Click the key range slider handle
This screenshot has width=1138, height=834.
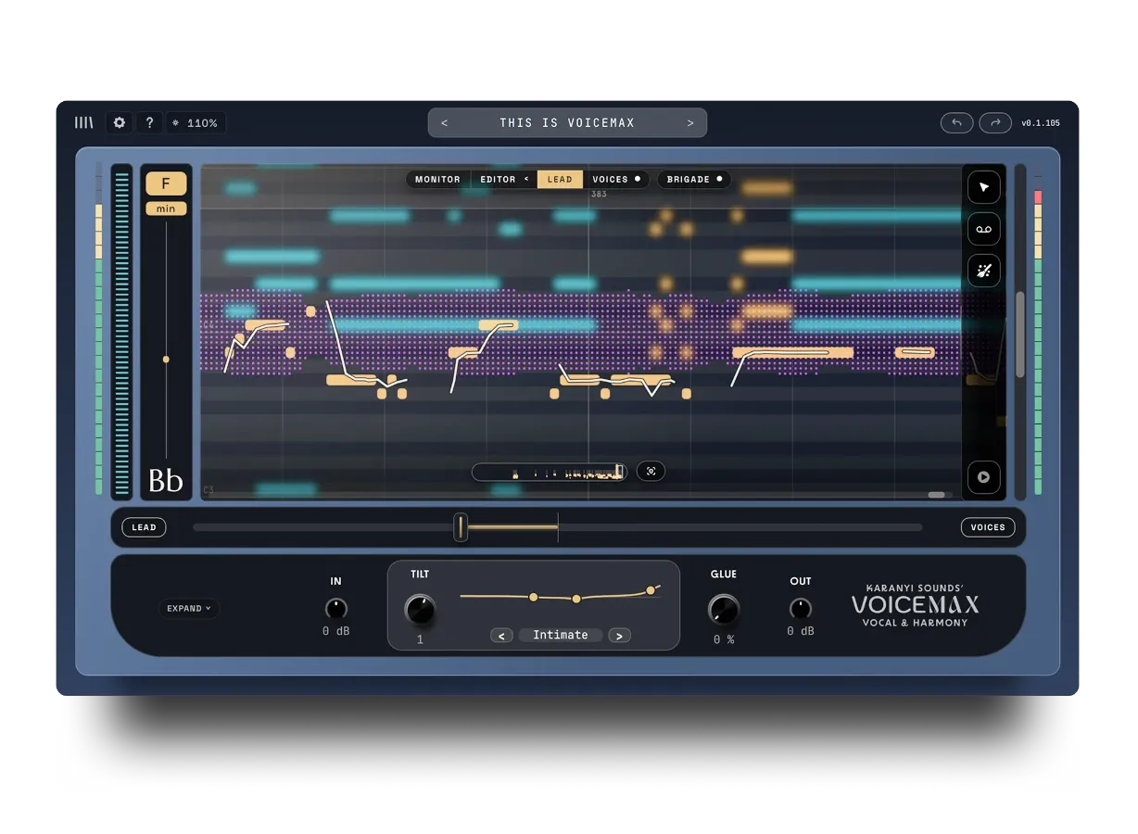[166, 359]
